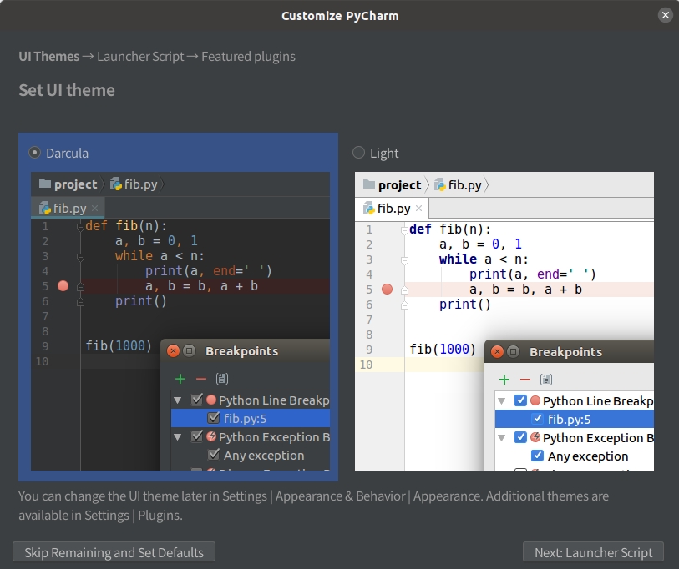Click green plus icon in light Breakpoints preview
Viewport: 679px width, 569px height.
pos(504,380)
